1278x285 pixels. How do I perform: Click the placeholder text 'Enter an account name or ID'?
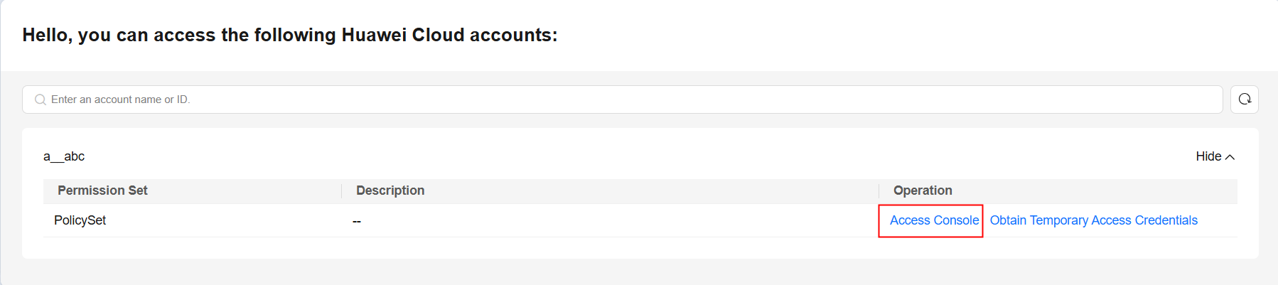[121, 100]
